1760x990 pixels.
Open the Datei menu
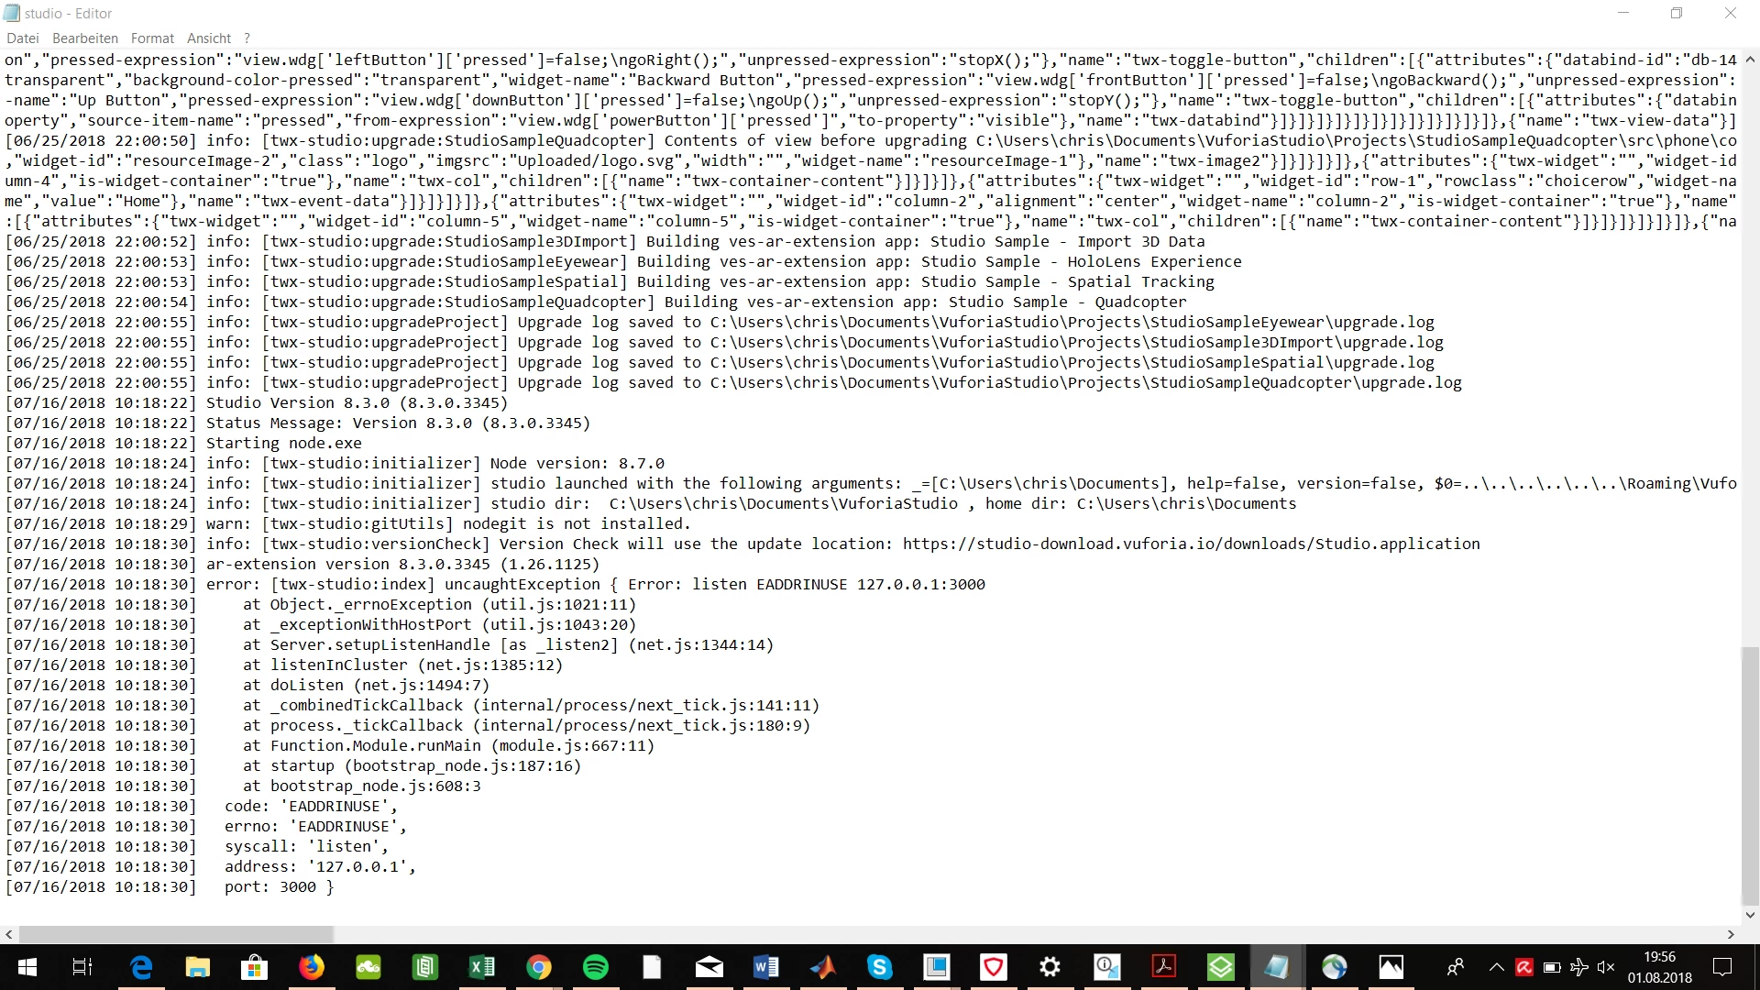coord(22,38)
